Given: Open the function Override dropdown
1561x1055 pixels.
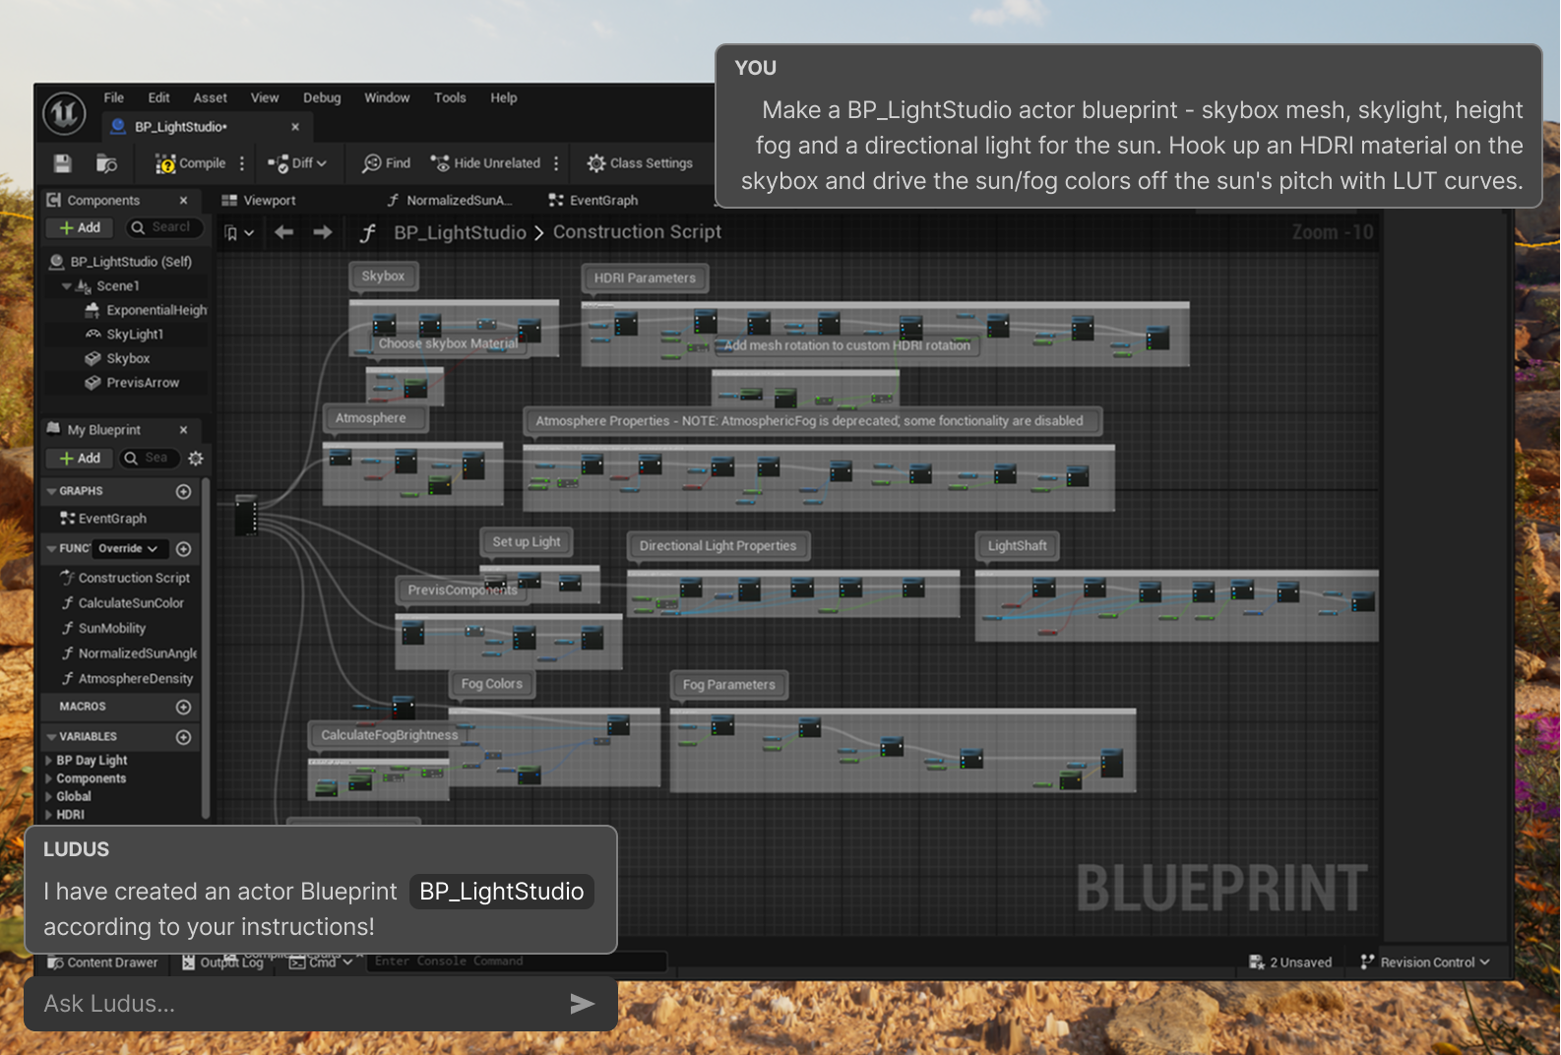Looking at the screenshot, I should pos(130,548).
